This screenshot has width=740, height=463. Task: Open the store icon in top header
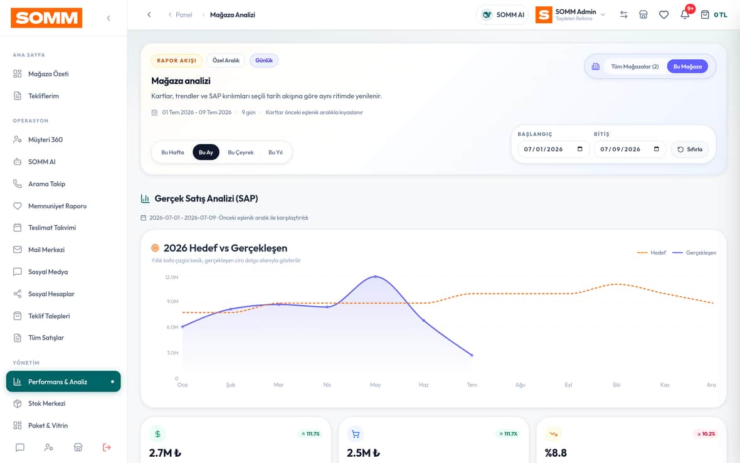(x=643, y=14)
